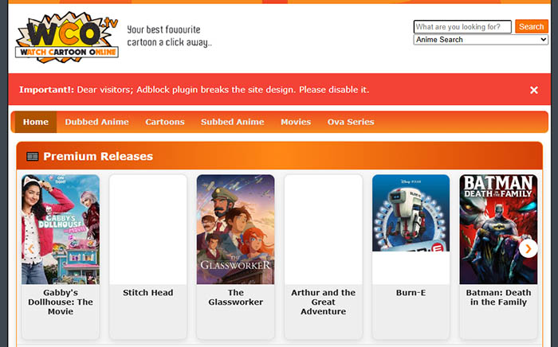The image size is (558, 347).
Task: Select the Cartoons menu item
Action: pyautogui.click(x=164, y=122)
